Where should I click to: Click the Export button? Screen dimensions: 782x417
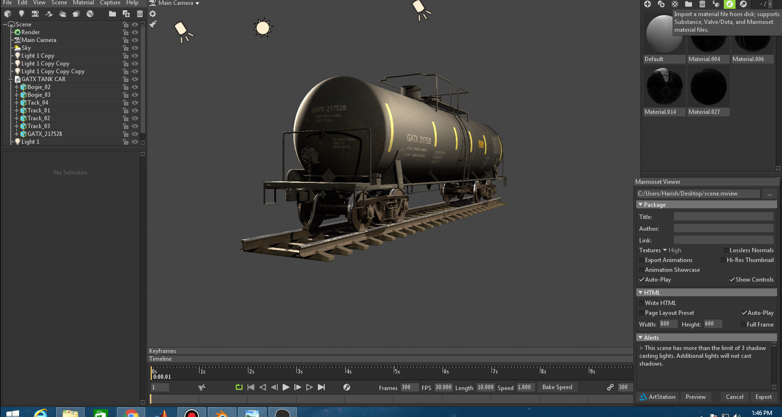coord(763,397)
